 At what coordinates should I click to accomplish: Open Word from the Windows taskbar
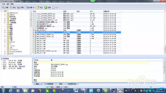[x=76, y=90]
